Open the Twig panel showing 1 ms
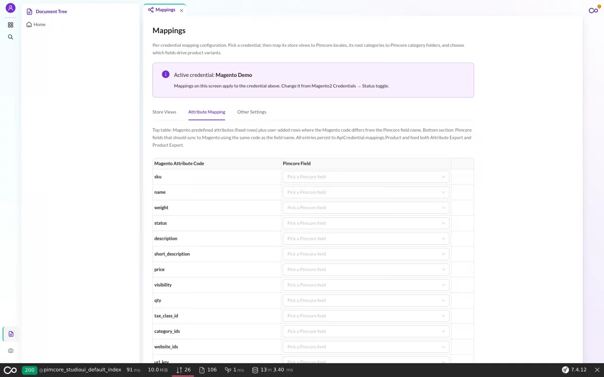This screenshot has height=377, width=604. click(x=234, y=370)
